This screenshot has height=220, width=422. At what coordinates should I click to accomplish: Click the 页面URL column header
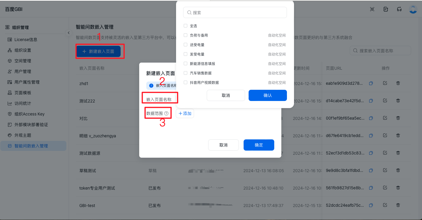click(334, 68)
